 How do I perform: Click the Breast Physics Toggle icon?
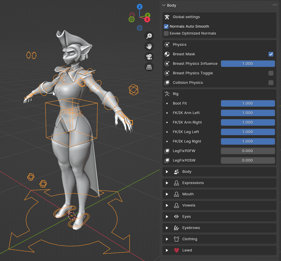(x=167, y=73)
